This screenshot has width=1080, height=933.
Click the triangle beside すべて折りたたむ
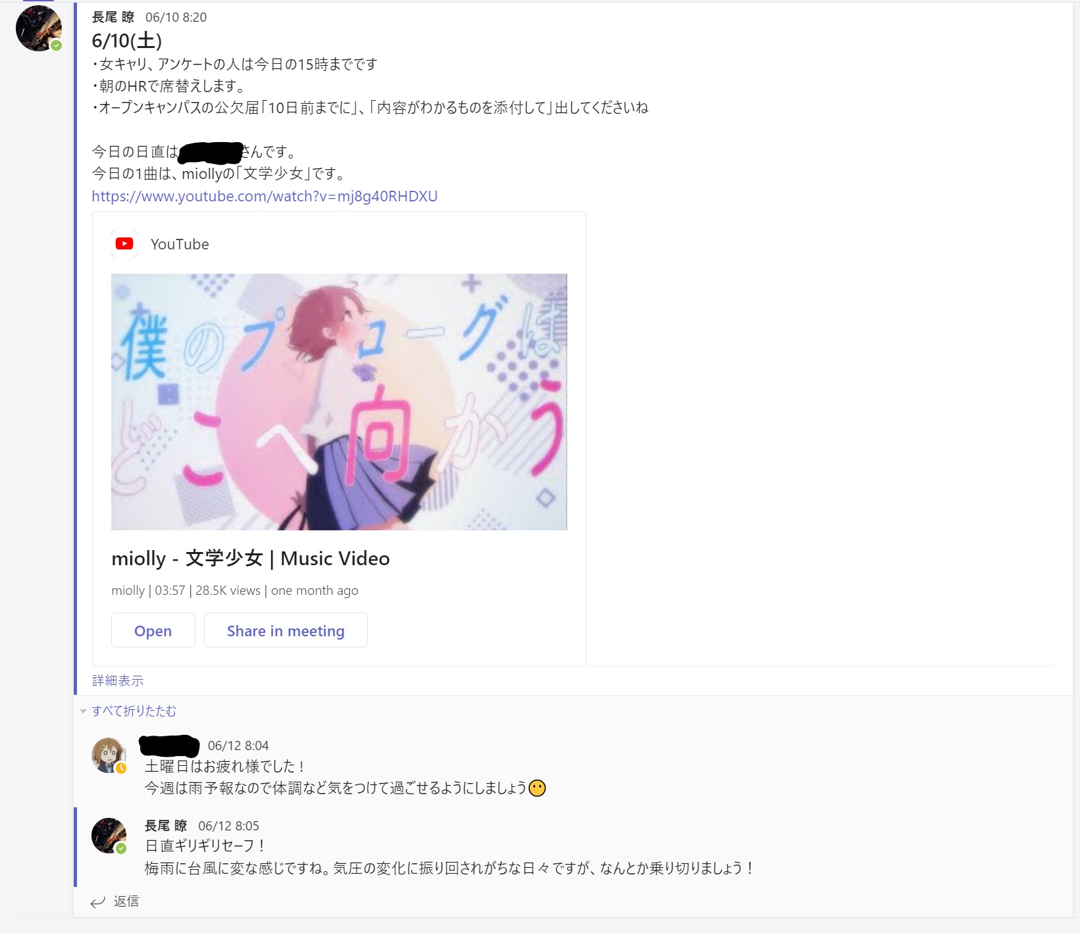point(83,711)
